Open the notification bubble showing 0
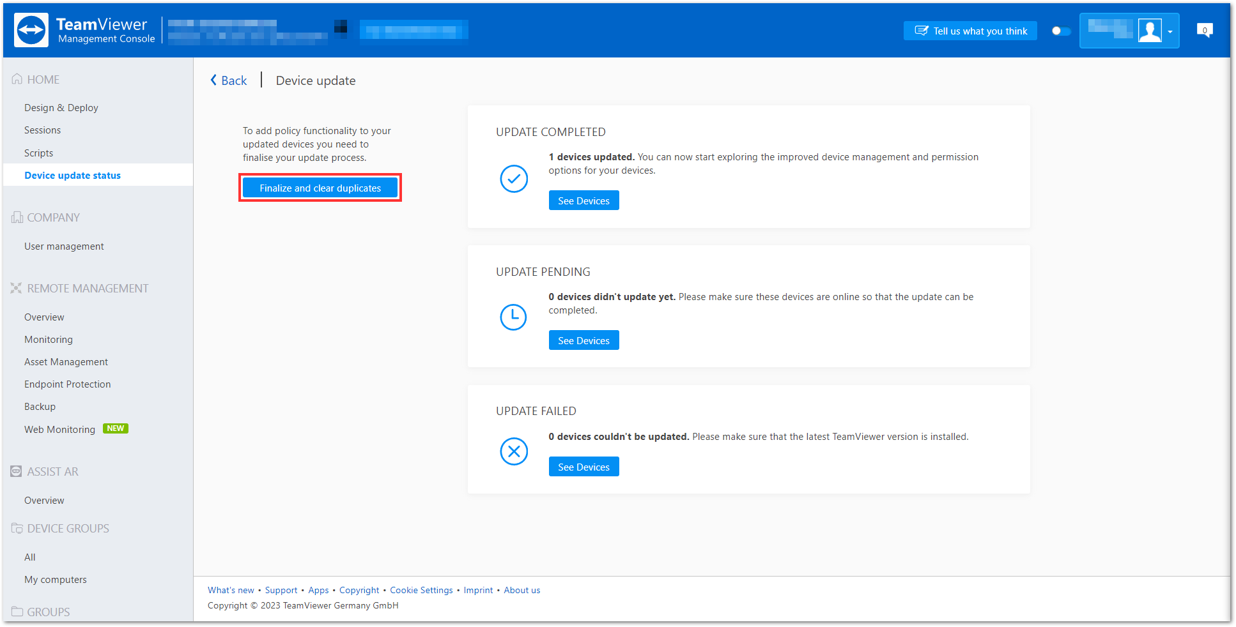The width and height of the screenshot is (1236, 627). pos(1205,30)
